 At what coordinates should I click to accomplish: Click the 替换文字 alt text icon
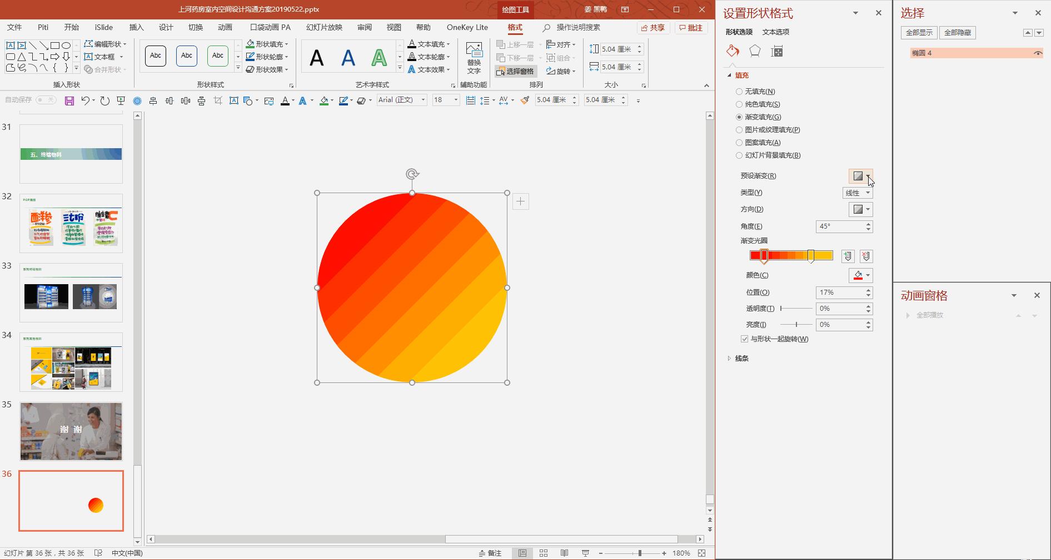pos(474,58)
